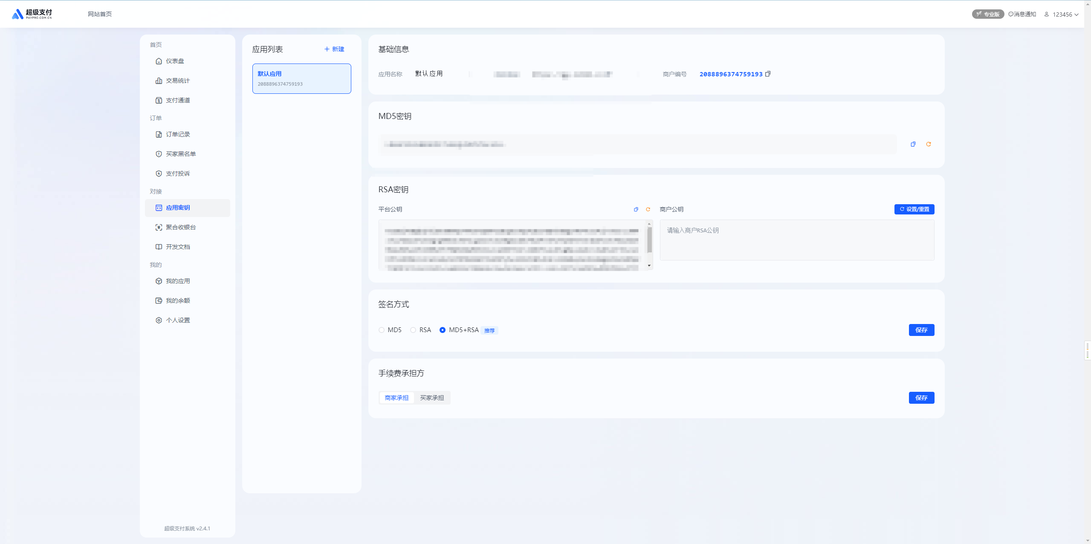The height and width of the screenshot is (544, 1091).
Task: Regenerate the MD5 key
Action: [928, 144]
